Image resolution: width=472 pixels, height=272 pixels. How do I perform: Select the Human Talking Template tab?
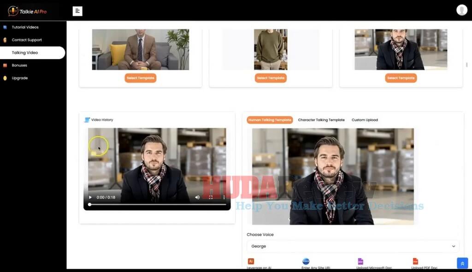tap(270, 120)
